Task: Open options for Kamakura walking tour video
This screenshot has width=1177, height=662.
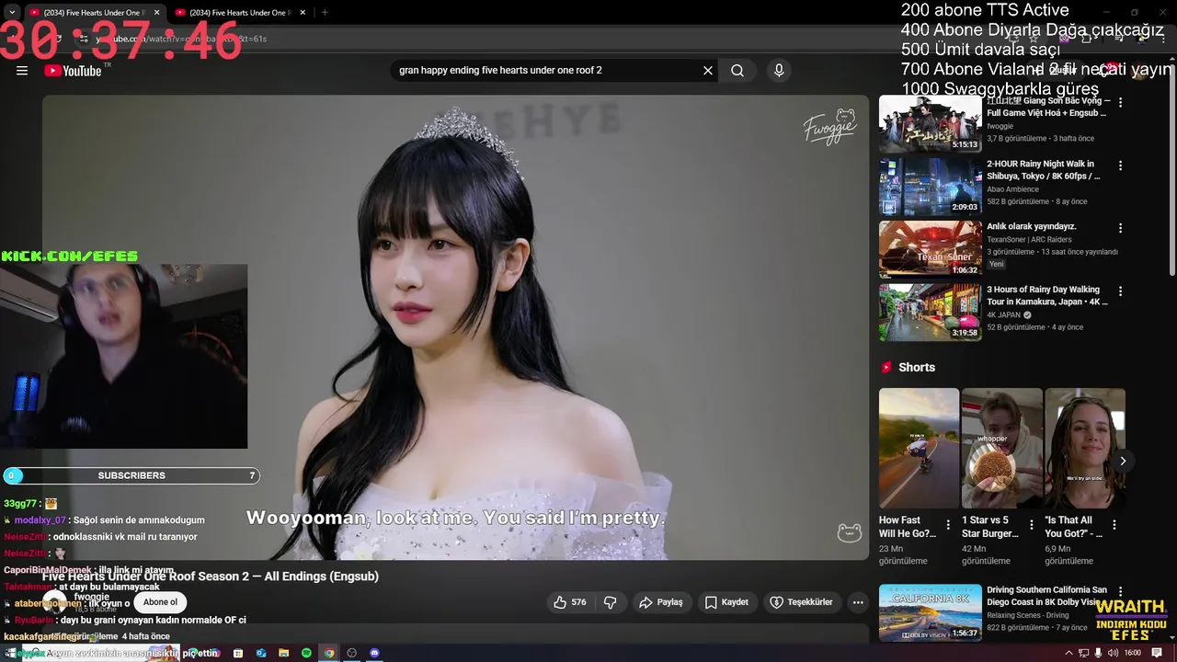Action: click(x=1120, y=291)
